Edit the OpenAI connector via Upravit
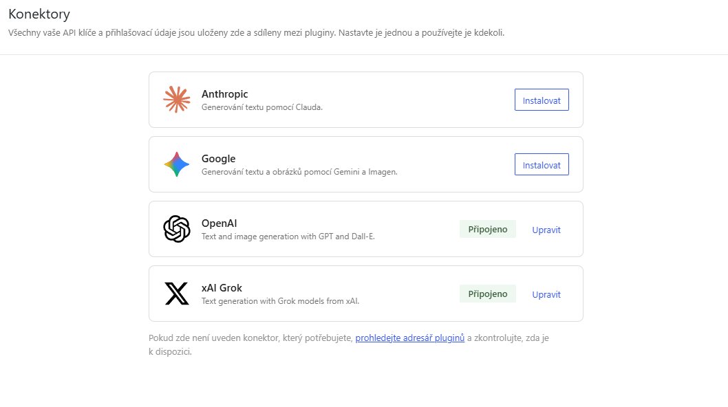Image resolution: width=728 pixels, height=407 pixels. pyautogui.click(x=546, y=230)
